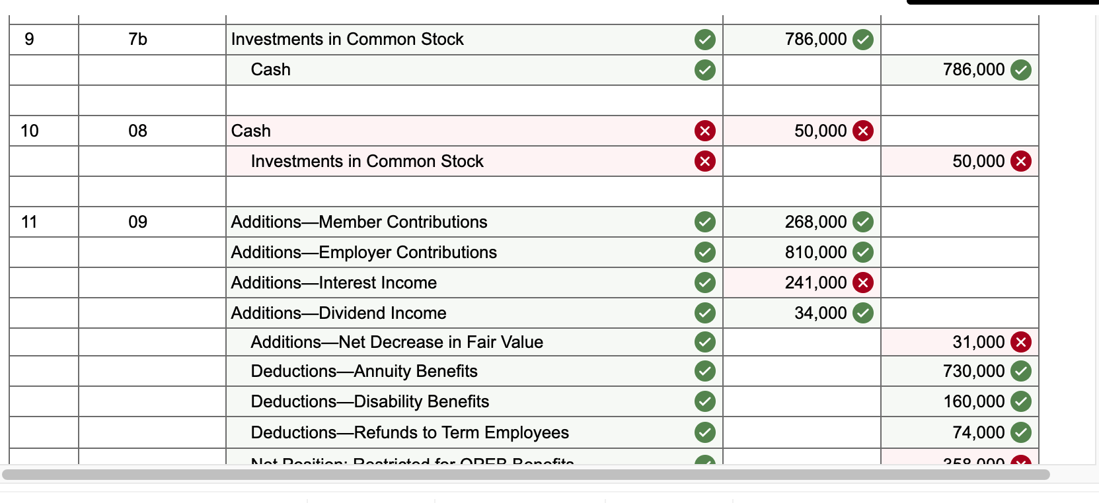Select the red X beside 241,000 Interest Income amount
This screenshot has height=503, width=1099.
click(862, 283)
